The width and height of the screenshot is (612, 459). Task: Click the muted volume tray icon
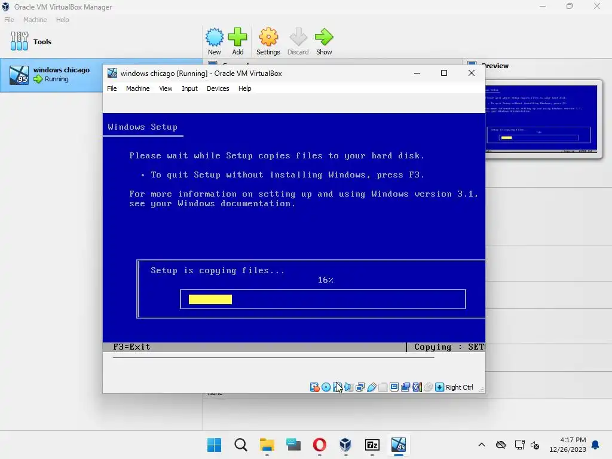(x=535, y=445)
